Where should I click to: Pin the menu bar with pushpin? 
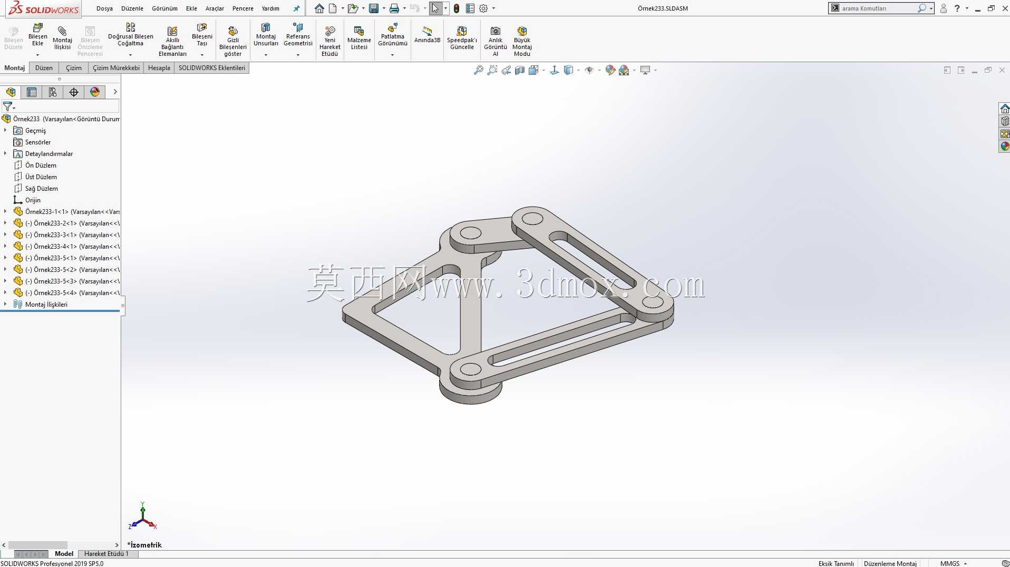pyautogui.click(x=296, y=8)
